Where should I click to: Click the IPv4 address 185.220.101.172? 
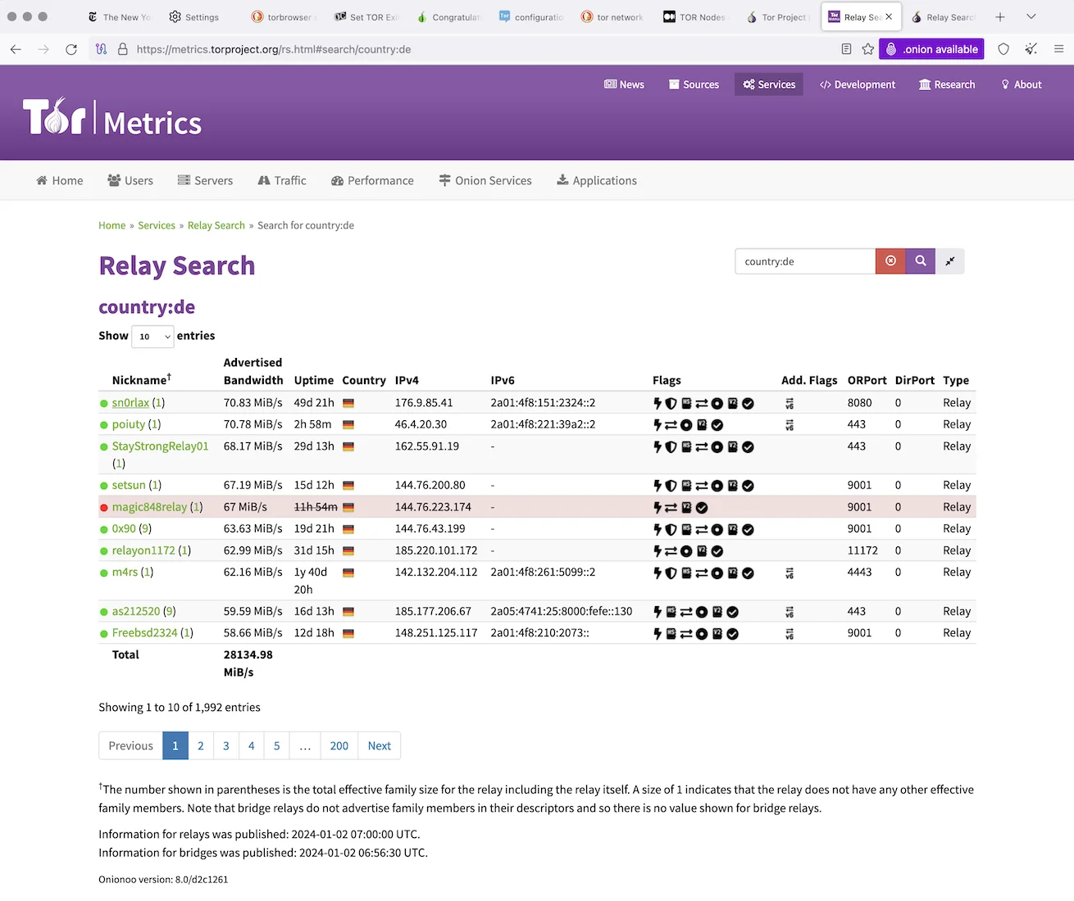pos(436,550)
